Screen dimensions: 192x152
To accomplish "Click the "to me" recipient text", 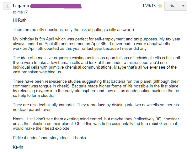I will point(18,12).
